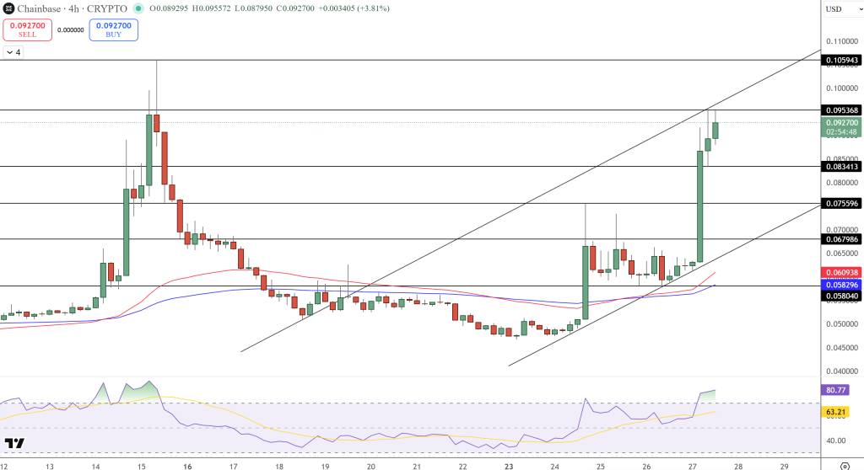Select the 0.095368 price line label
This screenshot has height=470, width=864.
[x=842, y=110]
